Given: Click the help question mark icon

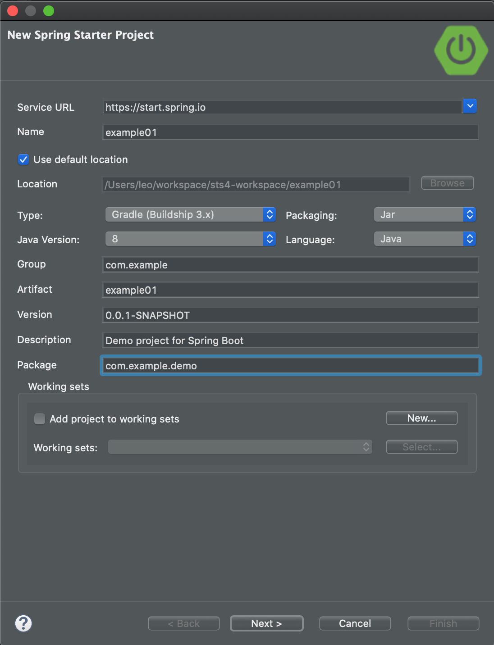Looking at the screenshot, I should point(23,623).
